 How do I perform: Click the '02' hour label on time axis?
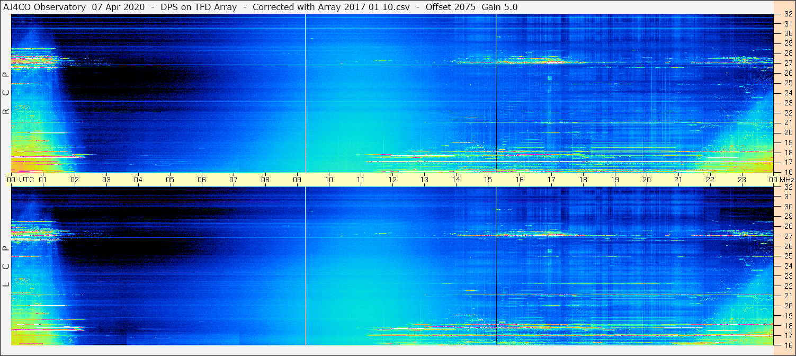(x=75, y=180)
